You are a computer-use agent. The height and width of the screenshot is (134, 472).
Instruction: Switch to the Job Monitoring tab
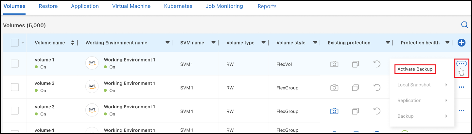(224, 6)
